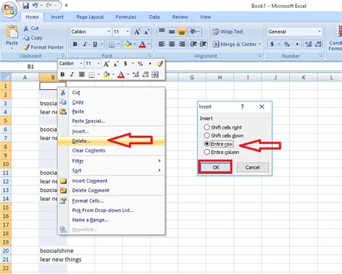The width and height of the screenshot is (342, 274).
Task: Toggle Italic on the mini toolbar
Action: (x=71, y=75)
